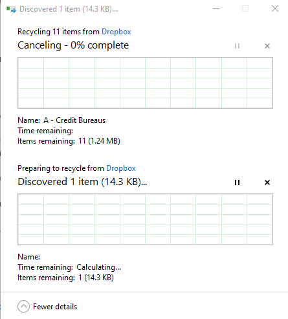
Task: Minimize the file operation dialog
Action: pos(216,9)
